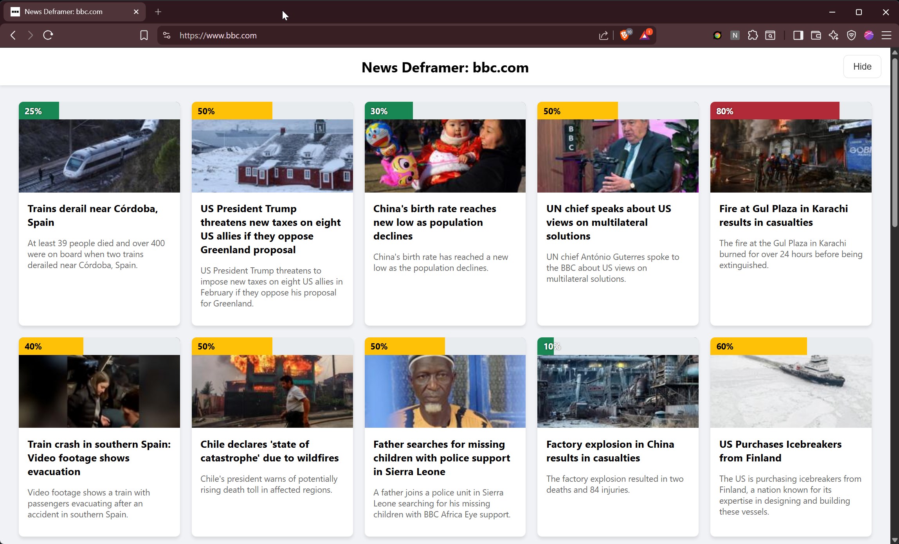Viewport: 899px width, 544px height.
Task: Click the search tabs icon in the toolbar
Action: coord(770,35)
